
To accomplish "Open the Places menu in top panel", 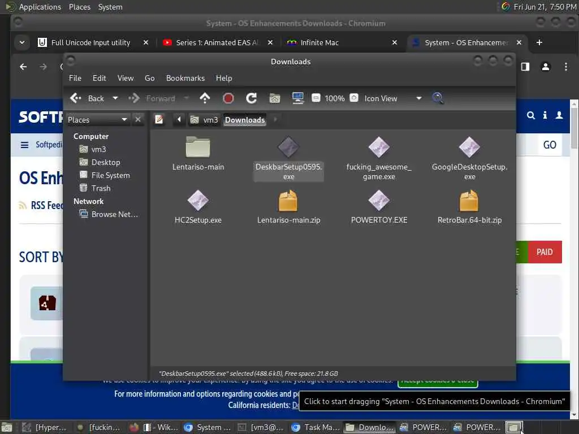I will 79,7.
